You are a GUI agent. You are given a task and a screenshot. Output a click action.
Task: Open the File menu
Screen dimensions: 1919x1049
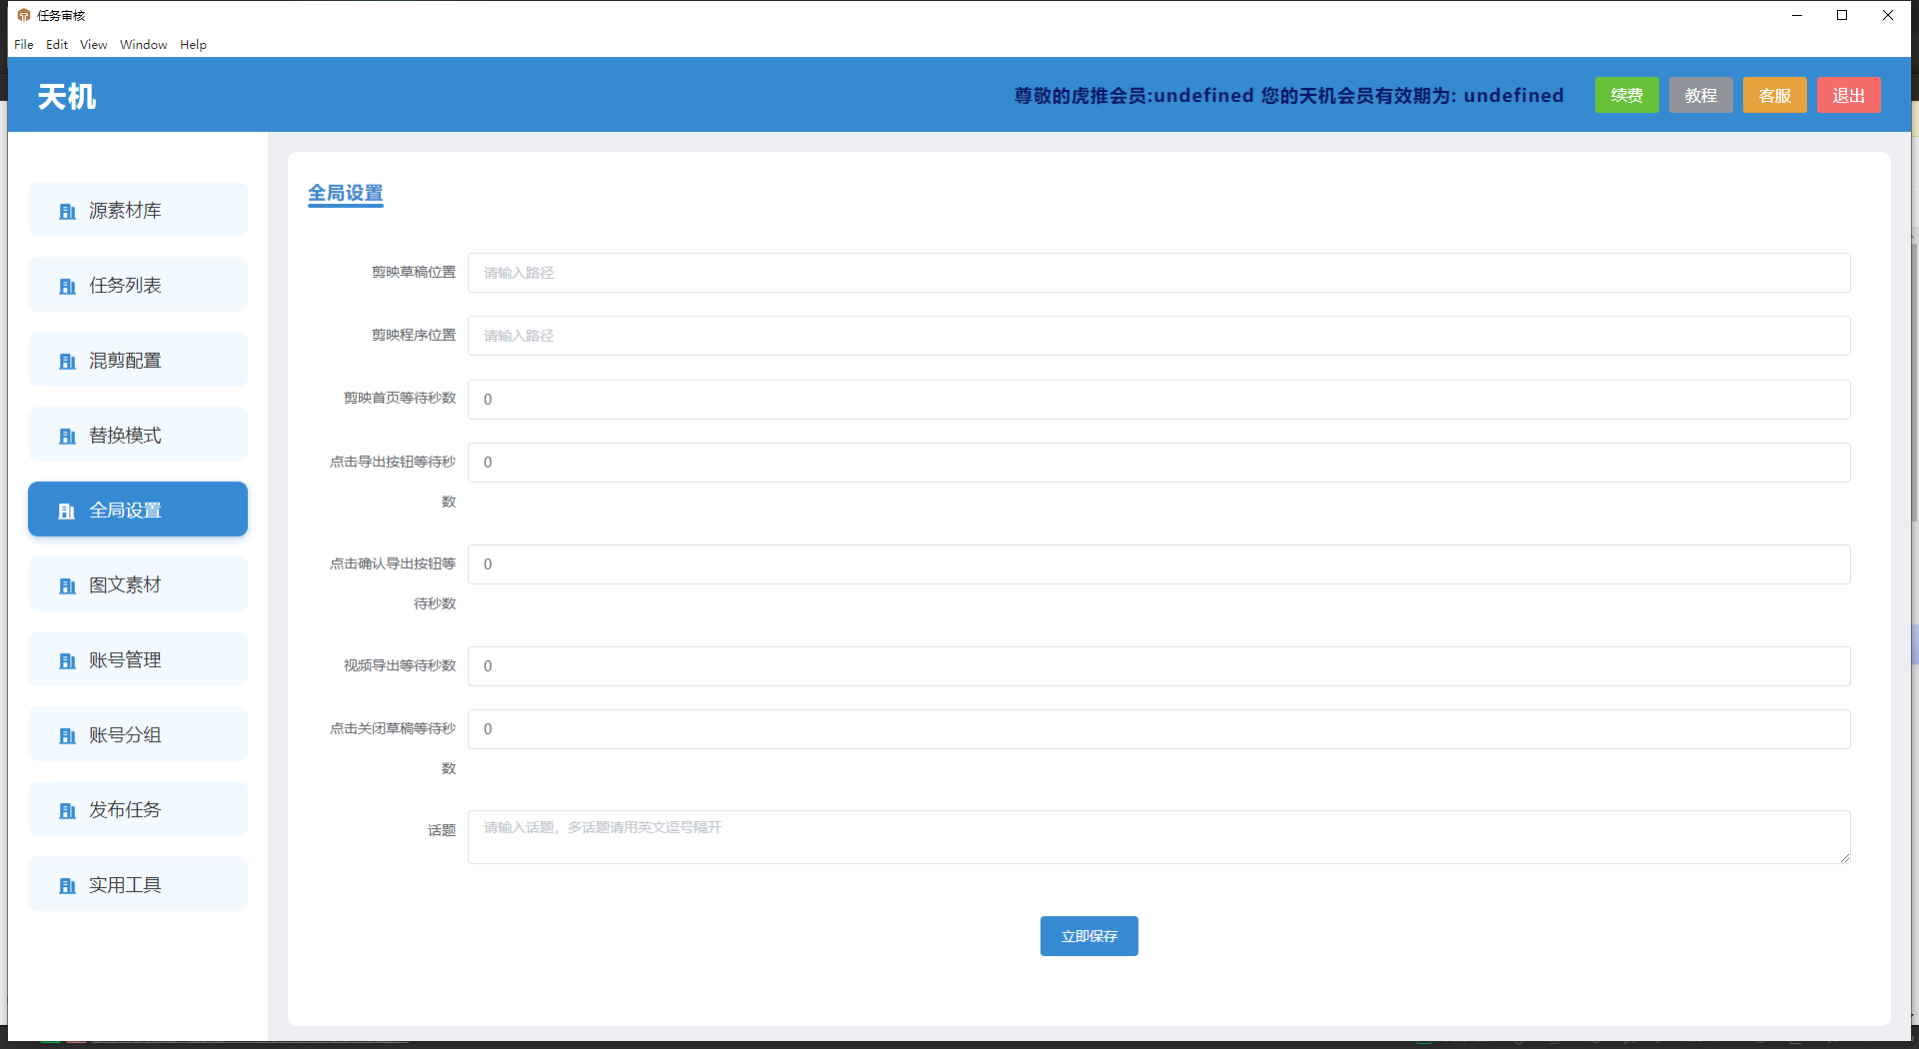(x=24, y=45)
